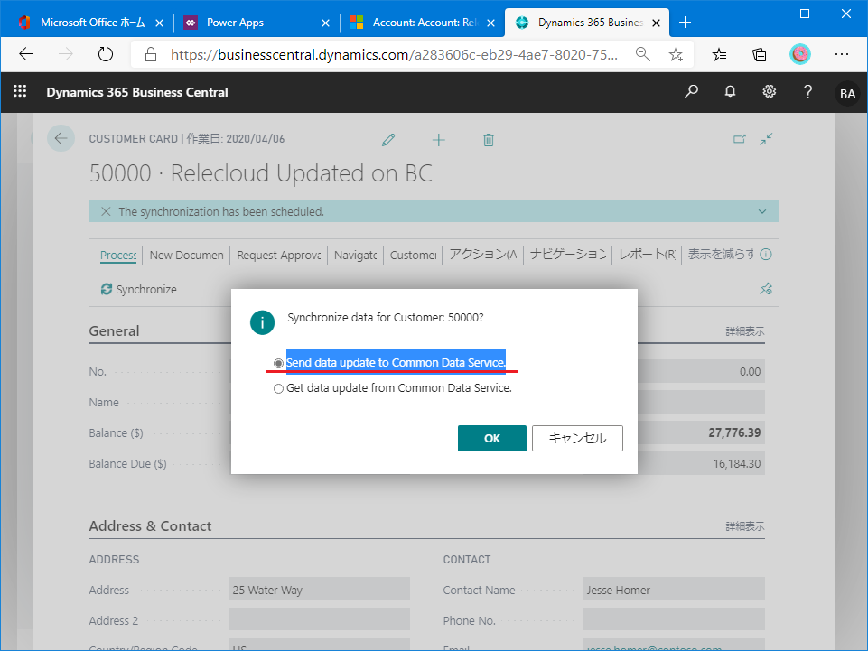Click the Business Central search magnifier icon

pyautogui.click(x=691, y=91)
